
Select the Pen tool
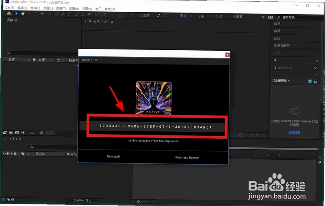pos(63,14)
